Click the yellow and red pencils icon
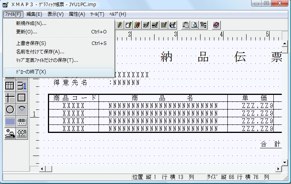Viewport: 291px width, 184px height. point(137,25)
